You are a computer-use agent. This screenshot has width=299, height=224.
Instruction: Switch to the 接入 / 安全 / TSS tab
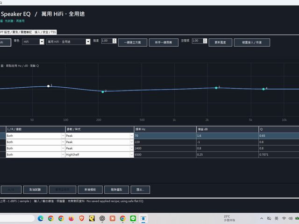(45, 32)
